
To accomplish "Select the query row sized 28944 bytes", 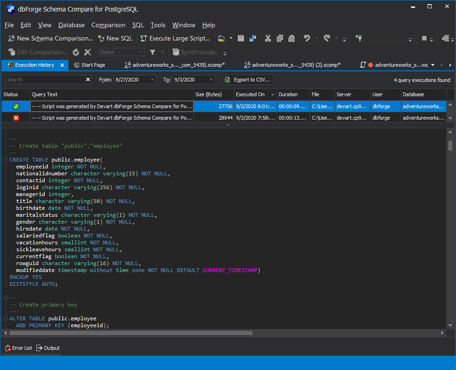I will tap(224, 118).
